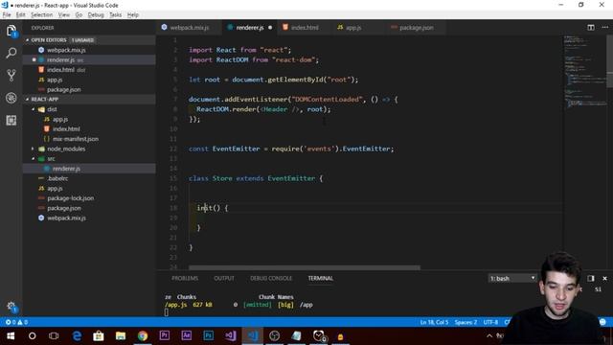The height and width of the screenshot is (345, 613).
Task: Open OBS Studio from taskbar
Action: (275, 336)
